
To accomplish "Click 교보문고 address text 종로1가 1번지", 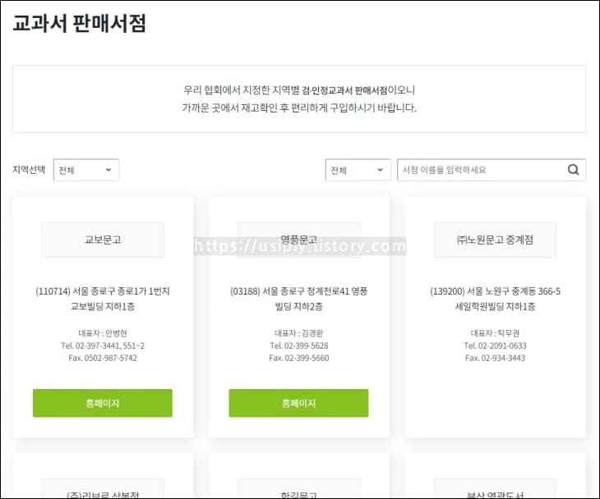I will [x=144, y=291].
